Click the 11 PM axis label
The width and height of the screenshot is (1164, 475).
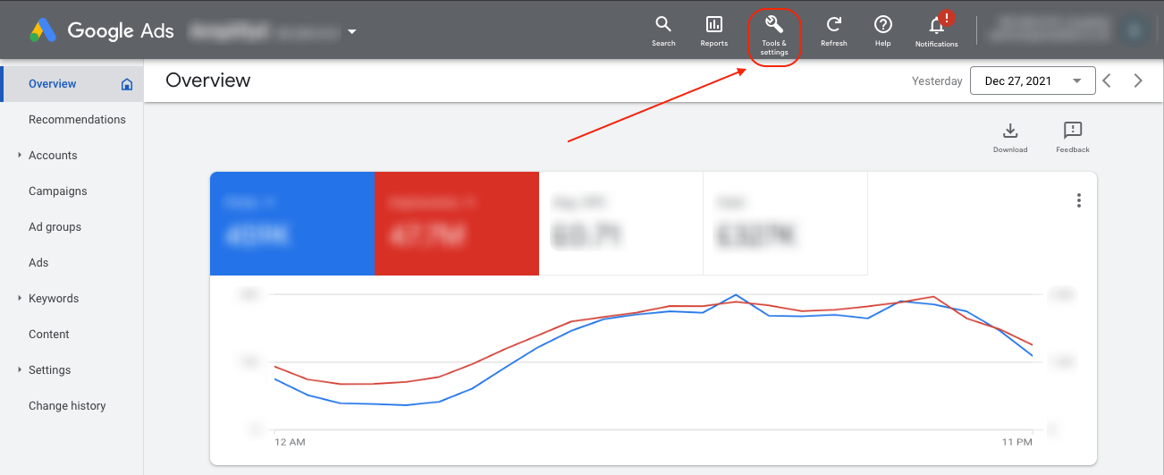pos(1016,442)
